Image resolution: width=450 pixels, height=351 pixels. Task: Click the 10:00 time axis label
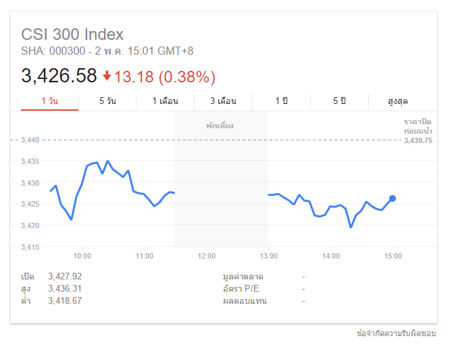click(82, 256)
